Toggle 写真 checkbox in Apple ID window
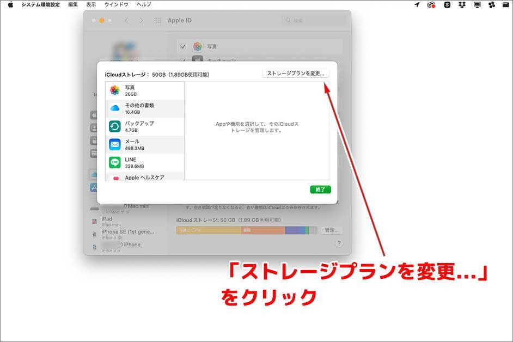Screen dimensions: 513x342 point(183,46)
